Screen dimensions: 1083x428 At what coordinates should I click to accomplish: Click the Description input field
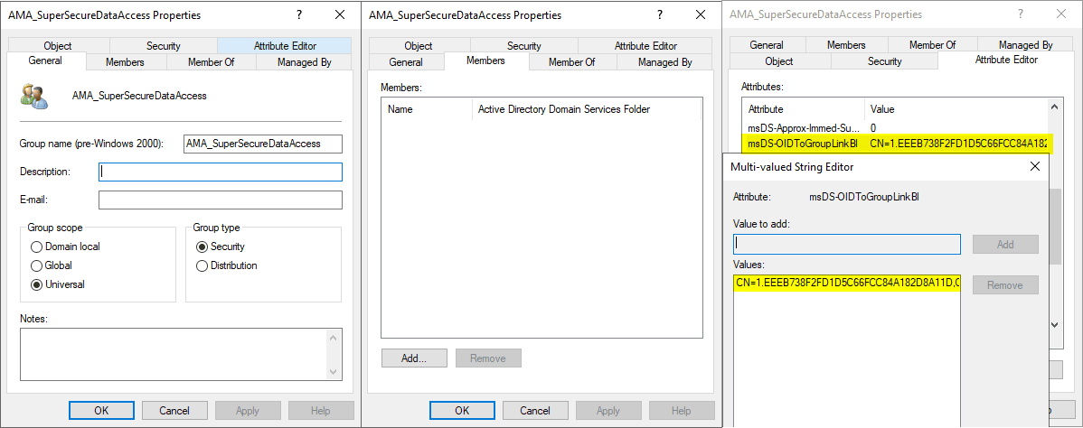221,172
